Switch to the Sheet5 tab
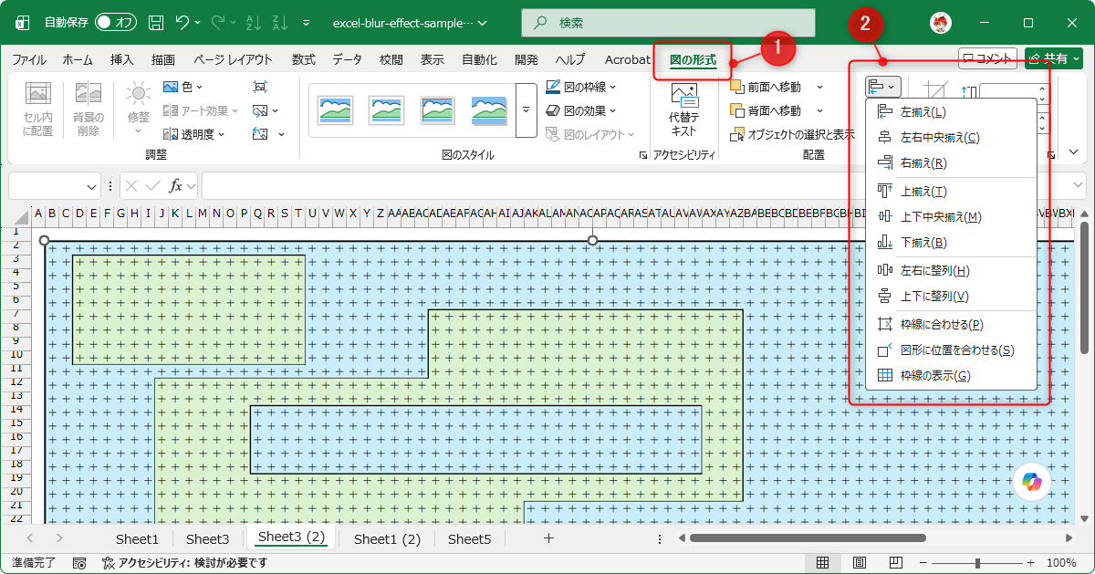The image size is (1095, 574). pyautogui.click(x=469, y=538)
